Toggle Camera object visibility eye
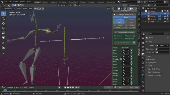The width and height of the screenshot is (170, 95). tap(165, 19)
